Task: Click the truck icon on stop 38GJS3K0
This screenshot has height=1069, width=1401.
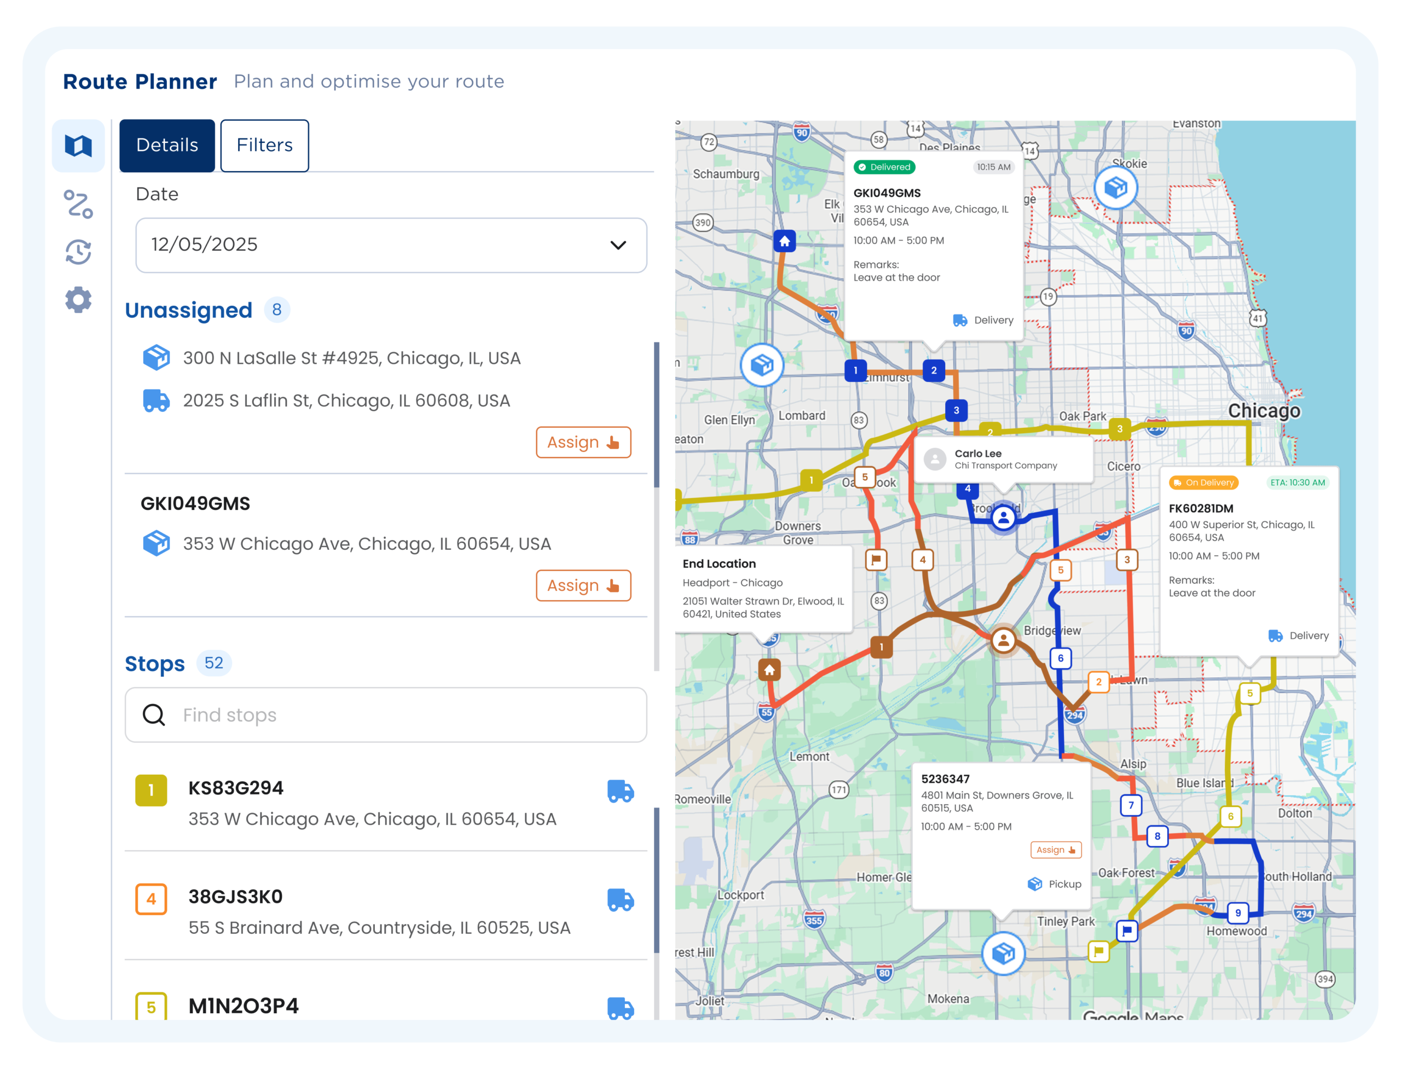Action: 621,900
